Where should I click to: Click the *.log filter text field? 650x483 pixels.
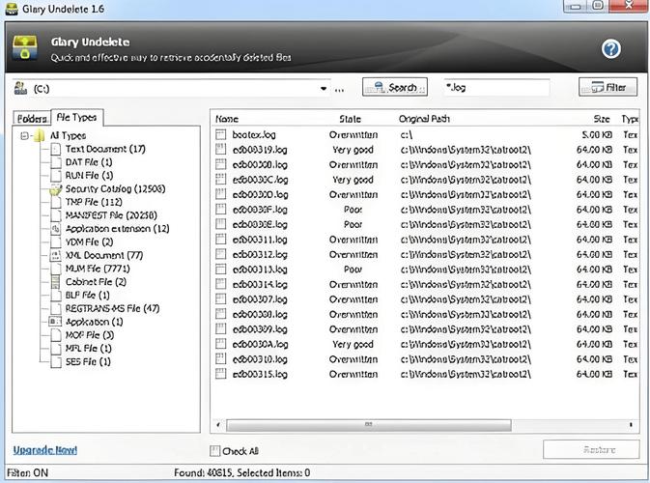click(495, 88)
